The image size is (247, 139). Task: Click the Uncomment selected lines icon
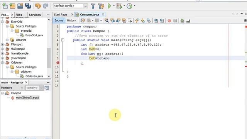pos(188,20)
